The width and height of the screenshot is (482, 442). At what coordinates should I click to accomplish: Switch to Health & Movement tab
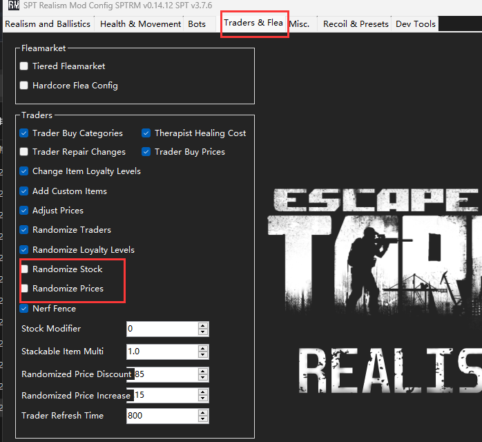click(x=140, y=24)
